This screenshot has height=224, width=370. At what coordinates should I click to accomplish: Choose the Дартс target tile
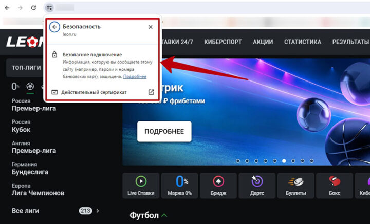257,186
